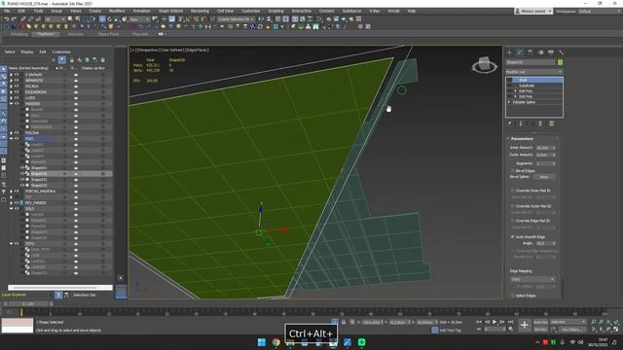The height and width of the screenshot is (350, 623).
Task: Click the Bevel Spline None button
Action: click(x=544, y=177)
